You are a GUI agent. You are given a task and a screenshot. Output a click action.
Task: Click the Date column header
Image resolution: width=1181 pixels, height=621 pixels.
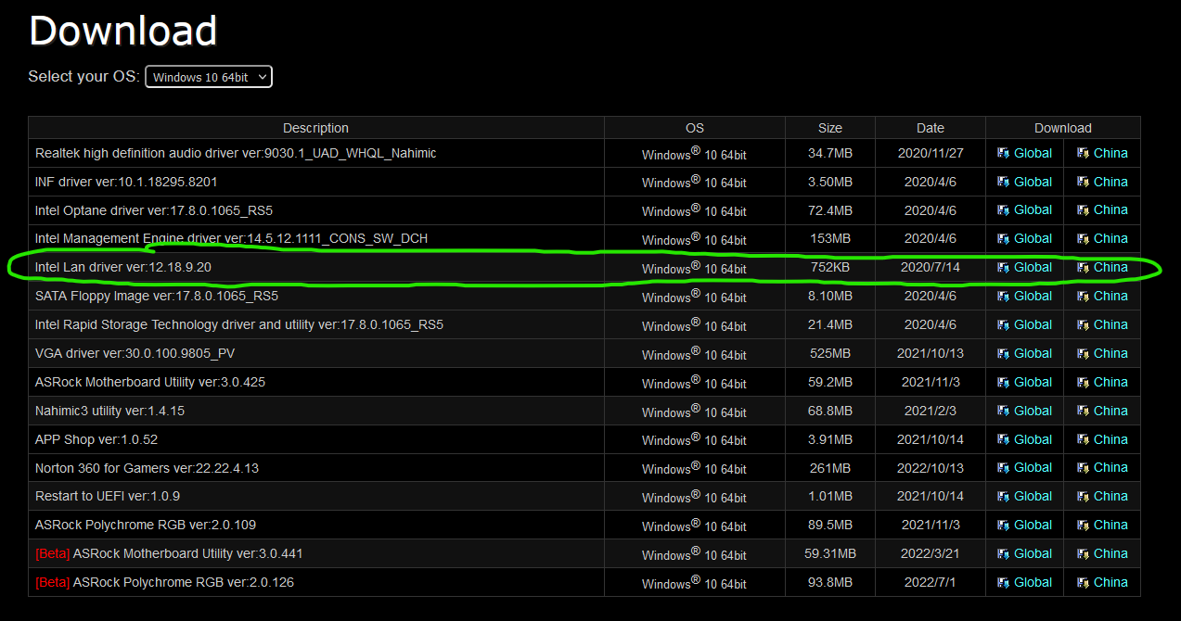click(931, 128)
